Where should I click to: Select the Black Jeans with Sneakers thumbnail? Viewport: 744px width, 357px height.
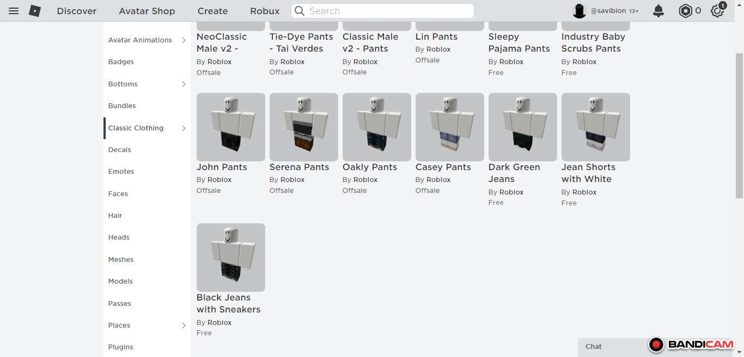[231, 258]
